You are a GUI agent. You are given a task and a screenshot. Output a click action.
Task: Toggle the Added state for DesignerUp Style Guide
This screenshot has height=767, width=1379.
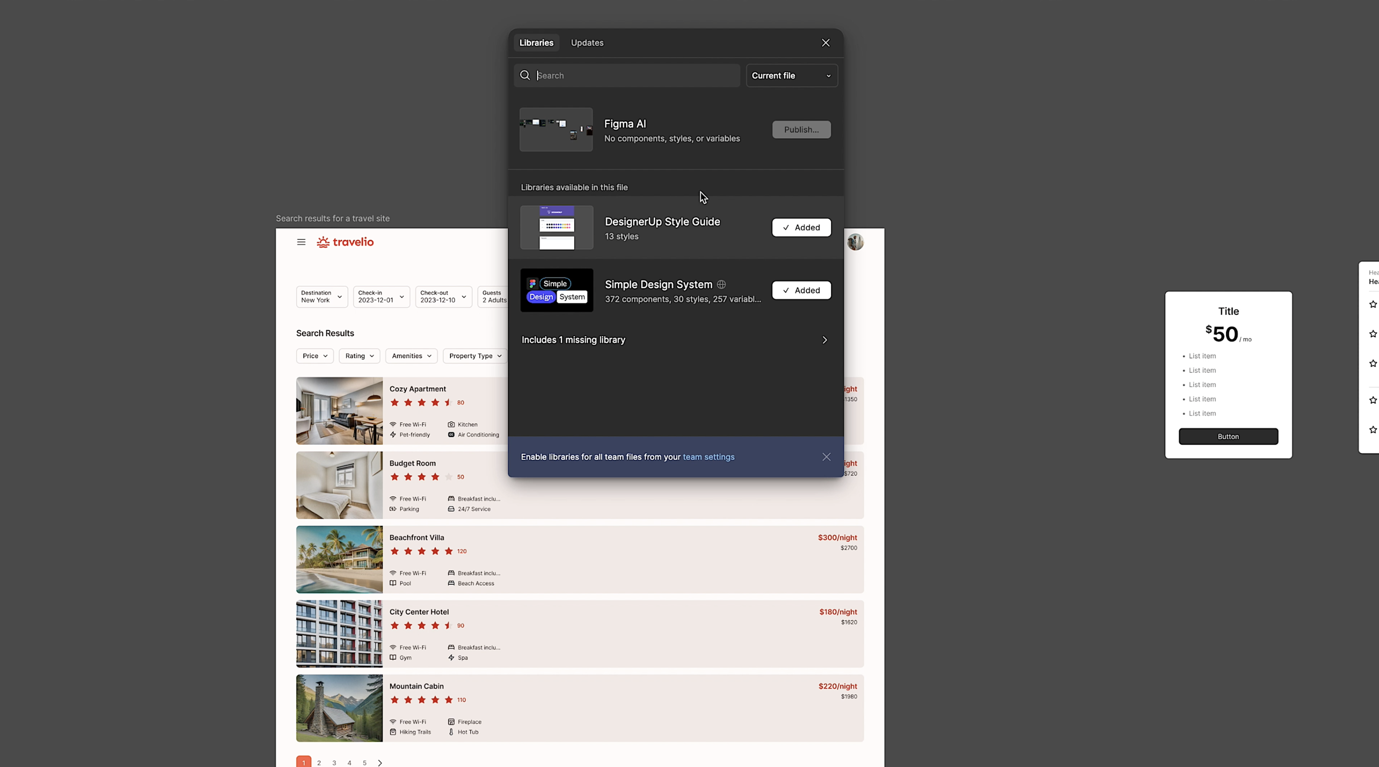801,227
